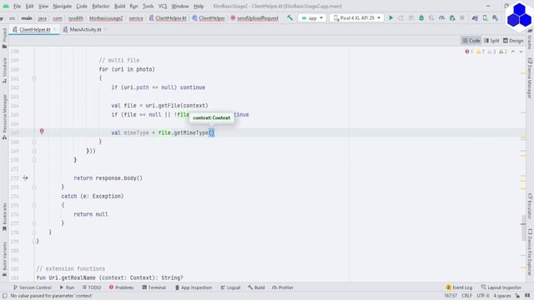
Task: Click the yellow warnings count indicator
Action: [x=481, y=52]
